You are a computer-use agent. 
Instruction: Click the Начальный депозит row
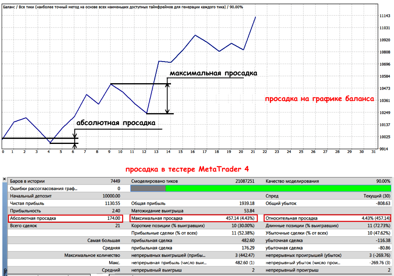click(x=65, y=196)
